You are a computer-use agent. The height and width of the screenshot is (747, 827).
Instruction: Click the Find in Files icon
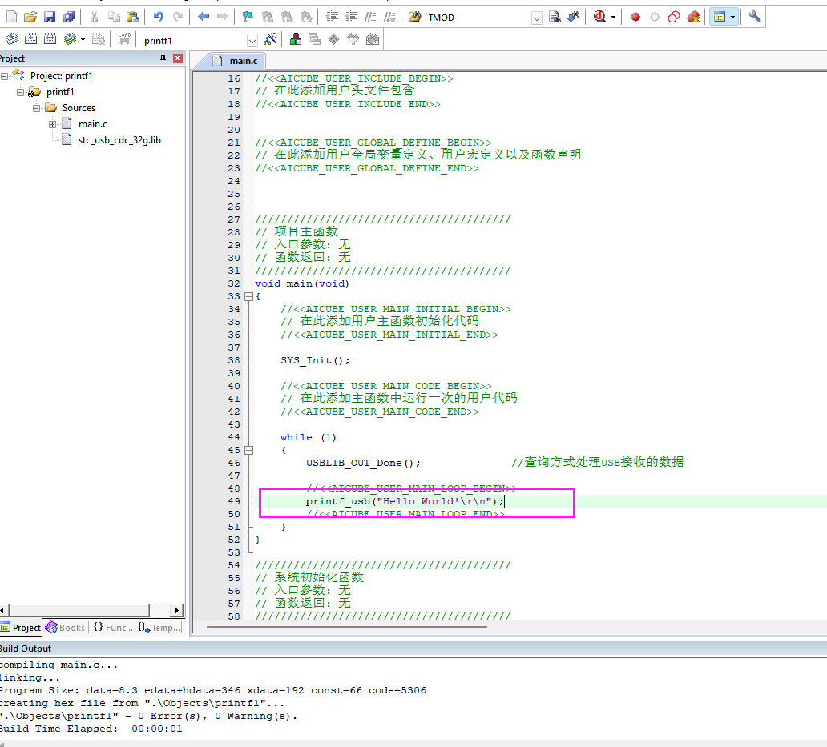coord(414,18)
